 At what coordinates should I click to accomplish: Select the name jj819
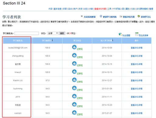pyautogui.click(x=18, y=97)
